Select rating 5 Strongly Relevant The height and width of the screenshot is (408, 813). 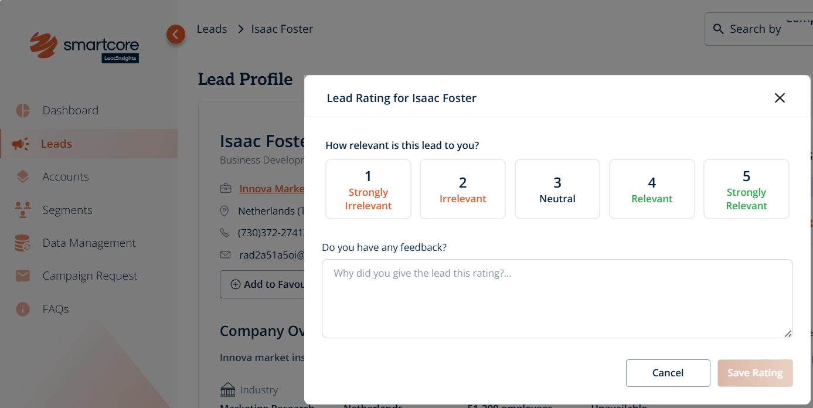[x=746, y=189]
